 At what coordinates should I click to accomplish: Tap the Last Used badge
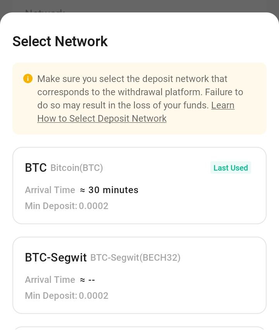[x=231, y=168]
